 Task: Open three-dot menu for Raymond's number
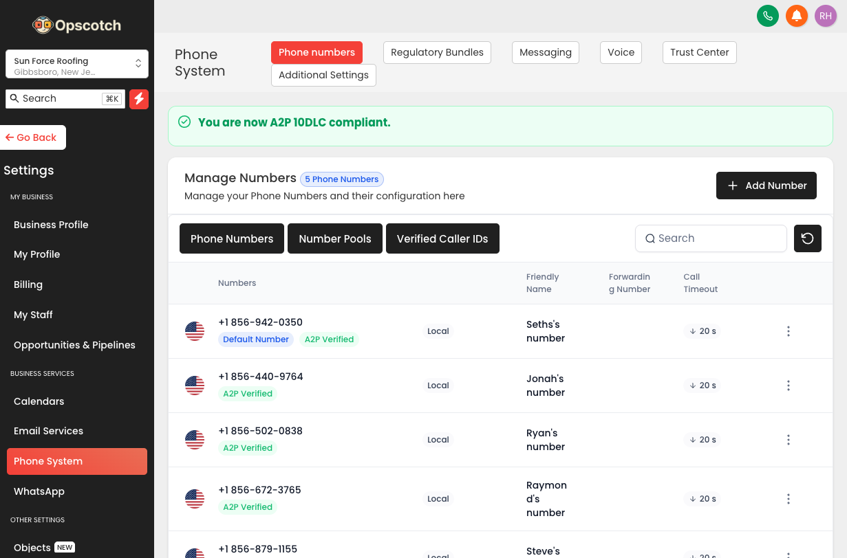788,499
